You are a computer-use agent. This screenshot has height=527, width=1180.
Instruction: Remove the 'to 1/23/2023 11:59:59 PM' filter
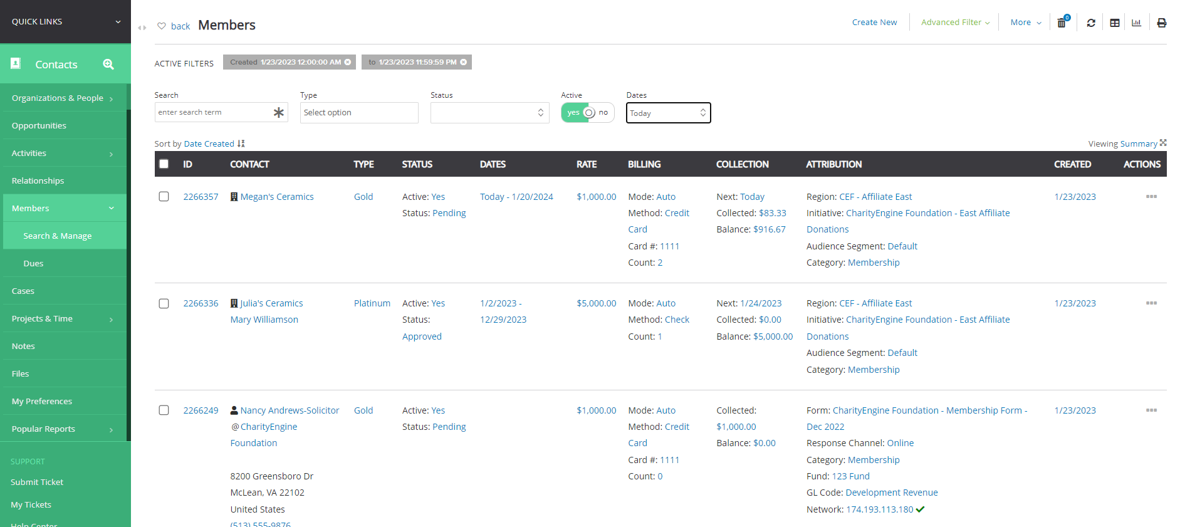[464, 62]
